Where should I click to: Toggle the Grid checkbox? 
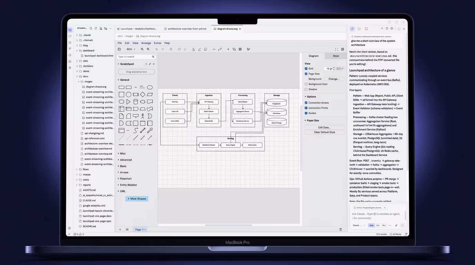click(x=306, y=69)
